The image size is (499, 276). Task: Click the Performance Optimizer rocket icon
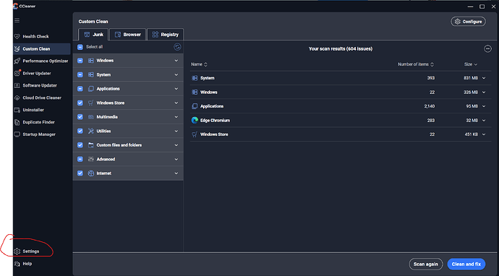pos(17,61)
